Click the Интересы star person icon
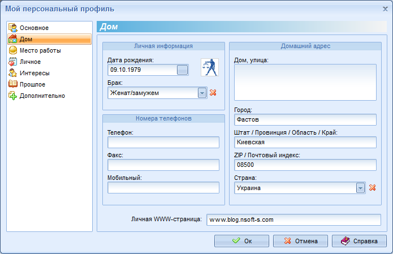393x254 pixels. point(13,73)
